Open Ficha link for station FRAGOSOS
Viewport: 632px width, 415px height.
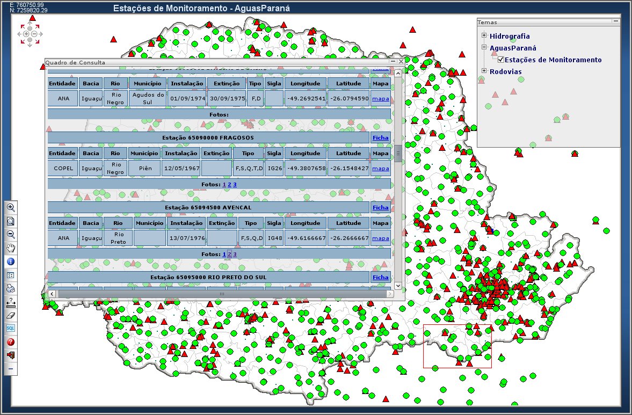(x=380, y=138)
